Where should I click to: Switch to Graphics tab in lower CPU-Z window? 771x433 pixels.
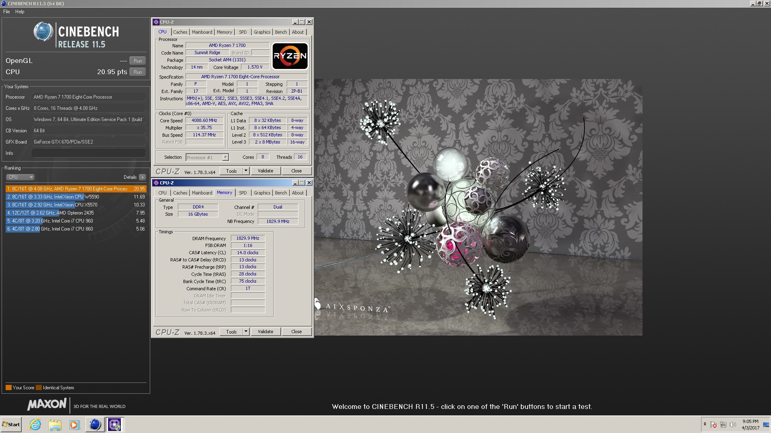pos(262,193)
